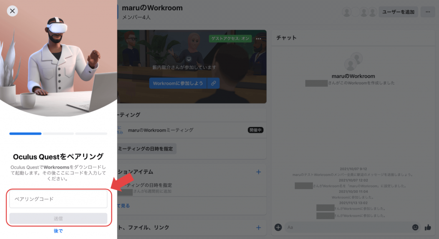Click the ペアリングコード input field
The image size is (439, 239).
(x=58, y=199)
